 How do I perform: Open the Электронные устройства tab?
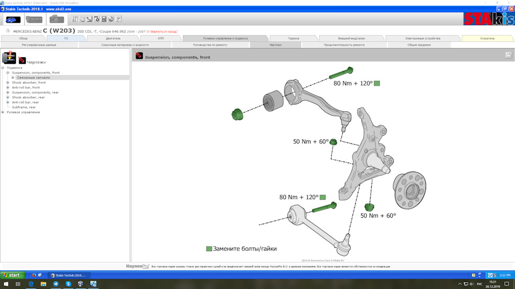click(423, 39)
